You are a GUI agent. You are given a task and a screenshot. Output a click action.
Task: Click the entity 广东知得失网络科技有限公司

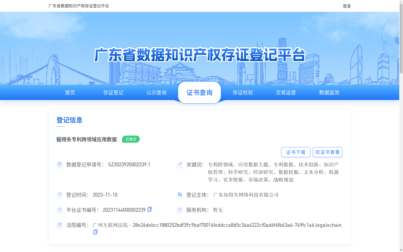tap(246, 195)
